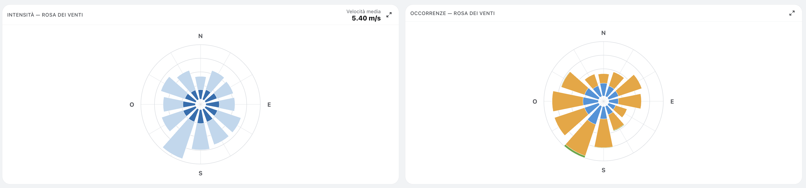Click the orange south bar on the occurrence chart
The height and width of the screenshot is (188, 806).
pos(604,133)
